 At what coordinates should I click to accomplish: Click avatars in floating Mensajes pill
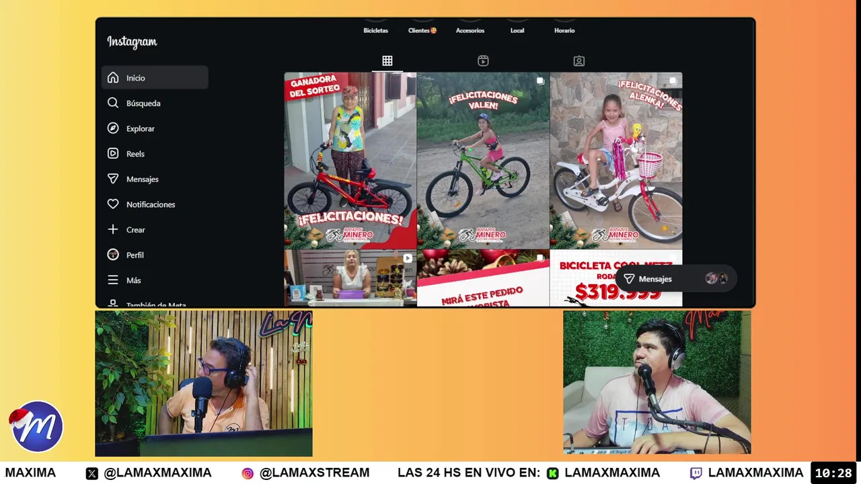716,279
